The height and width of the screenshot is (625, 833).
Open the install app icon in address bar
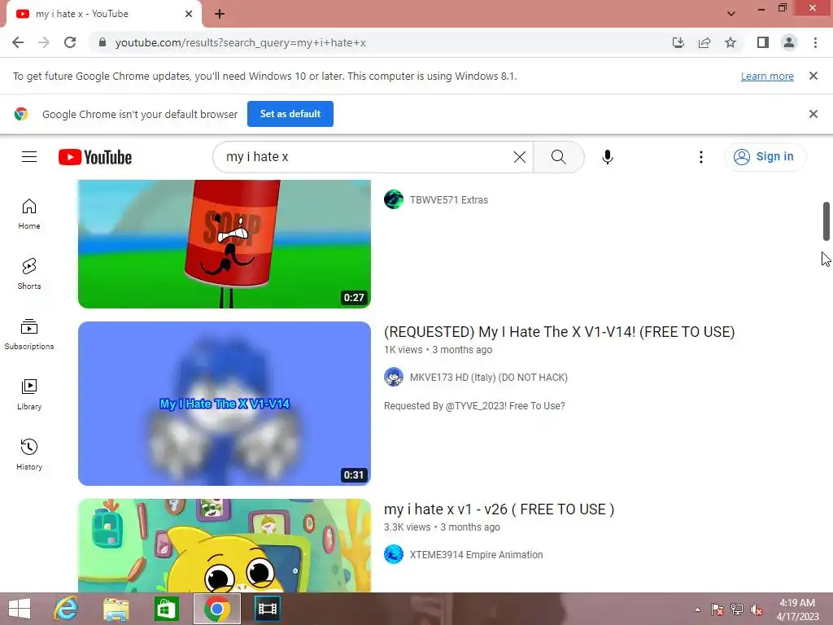[x=678, y=42]
